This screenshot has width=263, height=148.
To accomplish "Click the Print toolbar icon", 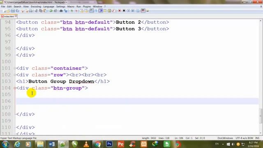I will tap(31, 11).
